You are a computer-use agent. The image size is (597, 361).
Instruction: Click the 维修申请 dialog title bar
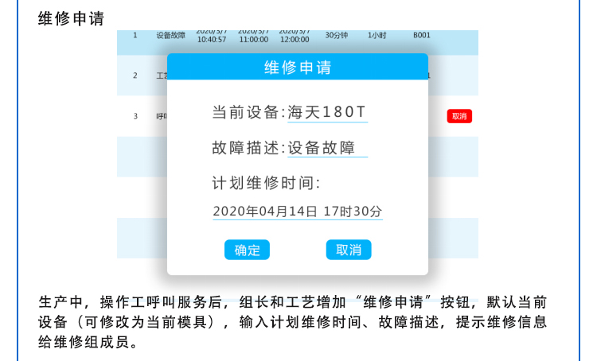coord(297,68)
